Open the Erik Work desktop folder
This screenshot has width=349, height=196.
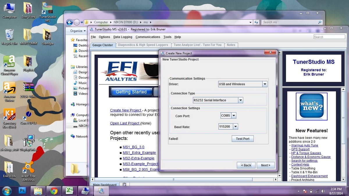pos(10,170)
